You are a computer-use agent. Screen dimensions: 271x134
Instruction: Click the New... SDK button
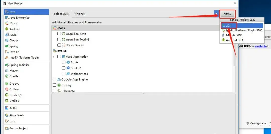[227, 14]
